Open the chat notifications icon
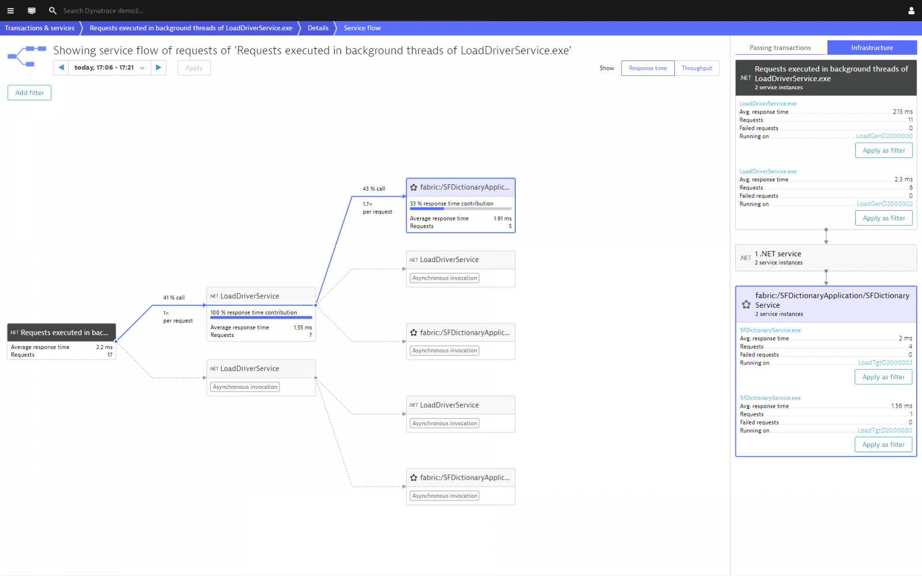The image size is (922, 576). 32,10
